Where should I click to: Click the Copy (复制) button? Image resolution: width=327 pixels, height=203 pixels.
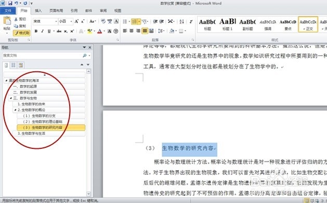click(20, 26)
